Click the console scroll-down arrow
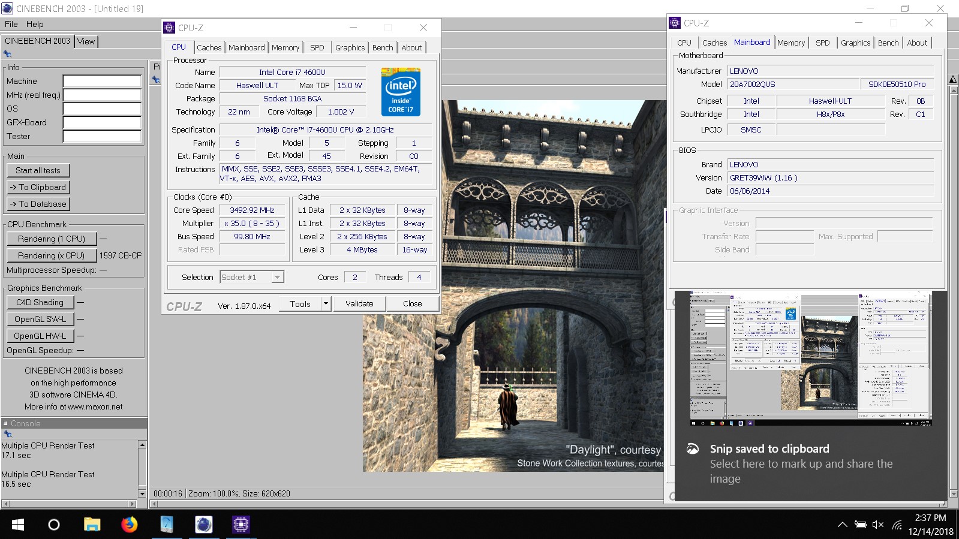959x539 pixels. click(142, 493)
